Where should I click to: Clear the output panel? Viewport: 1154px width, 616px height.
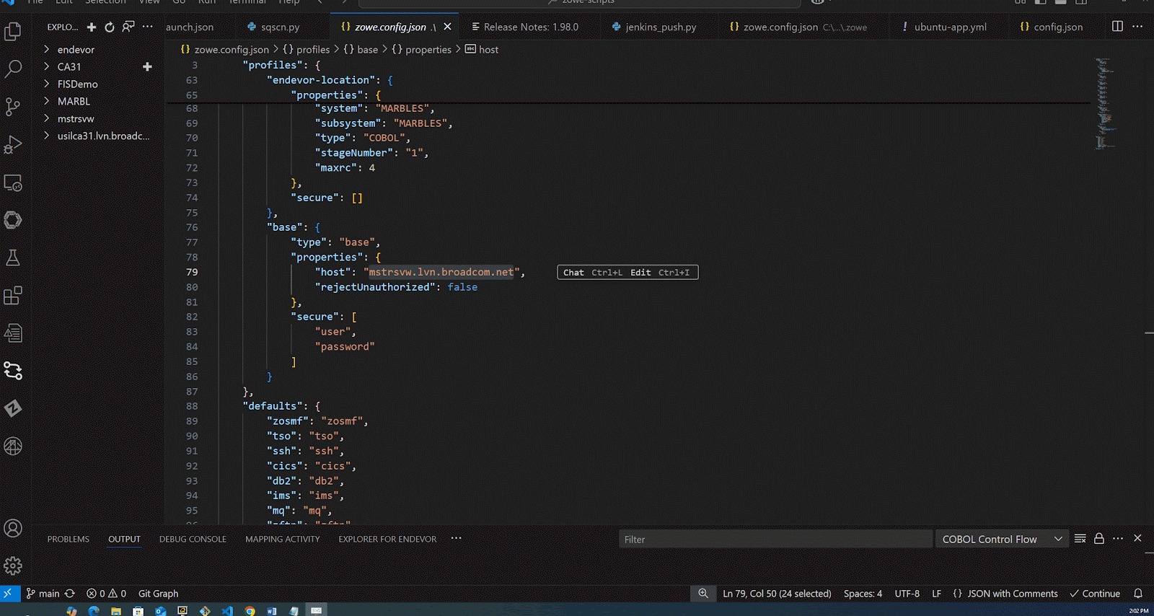point(1080,539)
